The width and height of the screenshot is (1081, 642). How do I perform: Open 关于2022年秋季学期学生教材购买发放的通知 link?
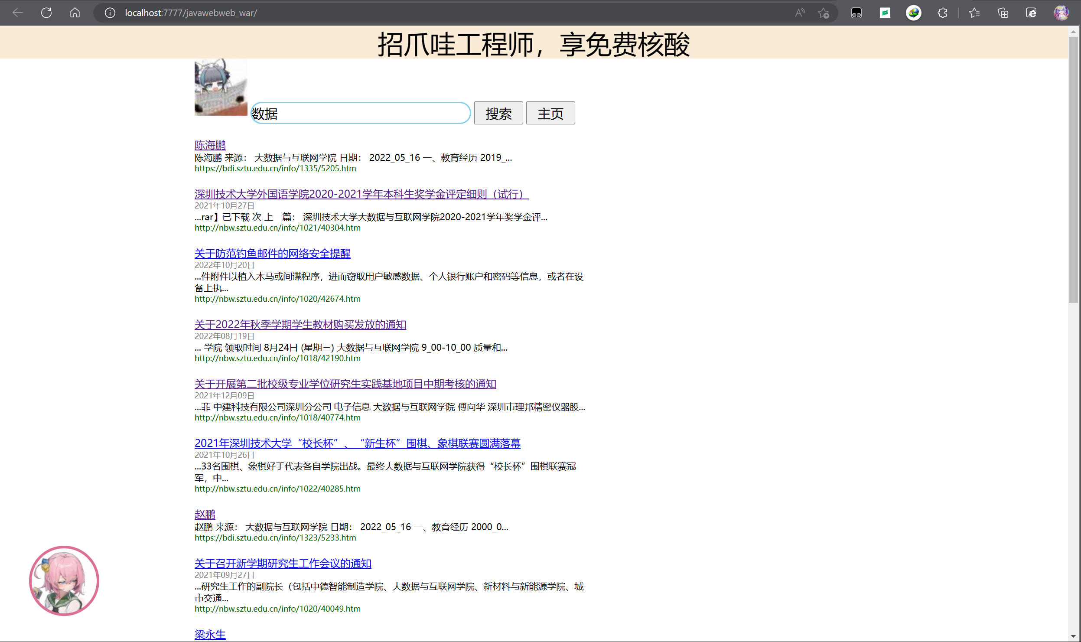300,324
